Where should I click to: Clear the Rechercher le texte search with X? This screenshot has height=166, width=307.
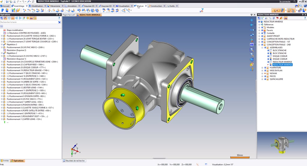point(60,22)
